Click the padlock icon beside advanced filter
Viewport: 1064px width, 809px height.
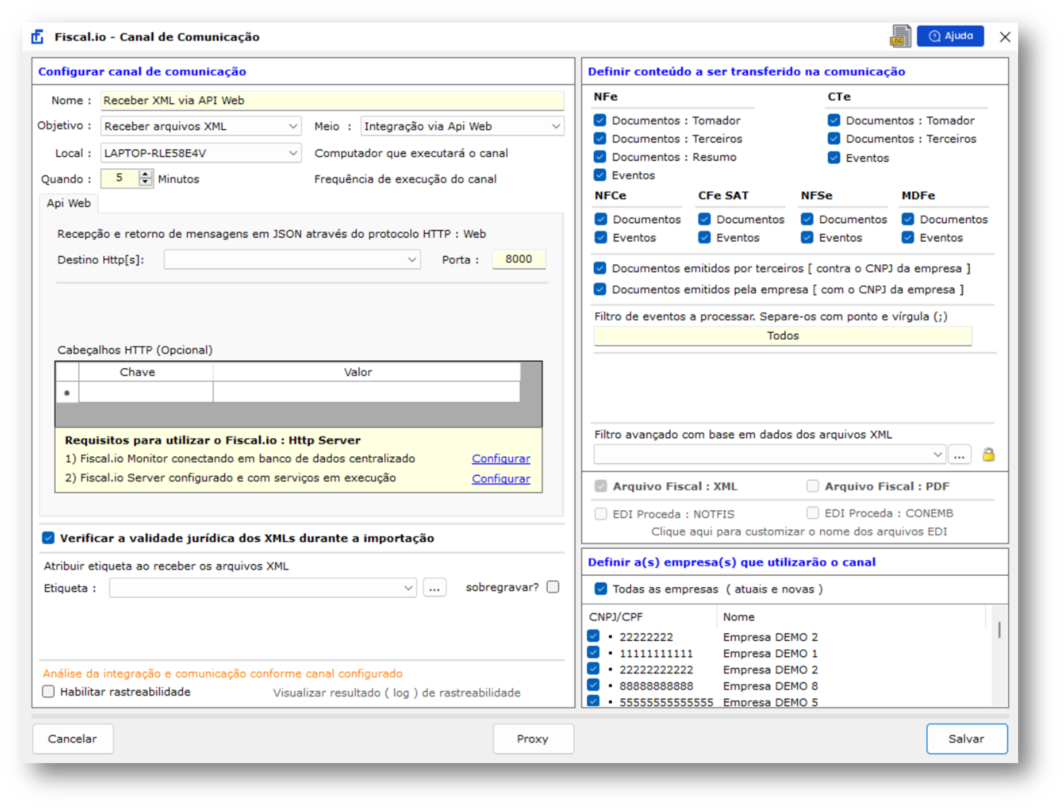988,454
